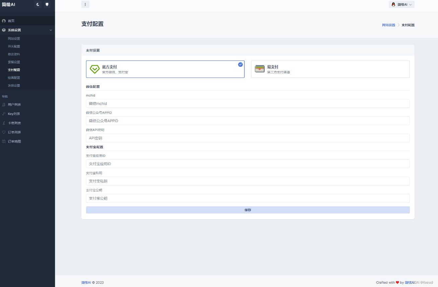This screenshot has width=438, height=287.
Task: Select 官方支付 as payment channel
Action: (x=165, y=69)
